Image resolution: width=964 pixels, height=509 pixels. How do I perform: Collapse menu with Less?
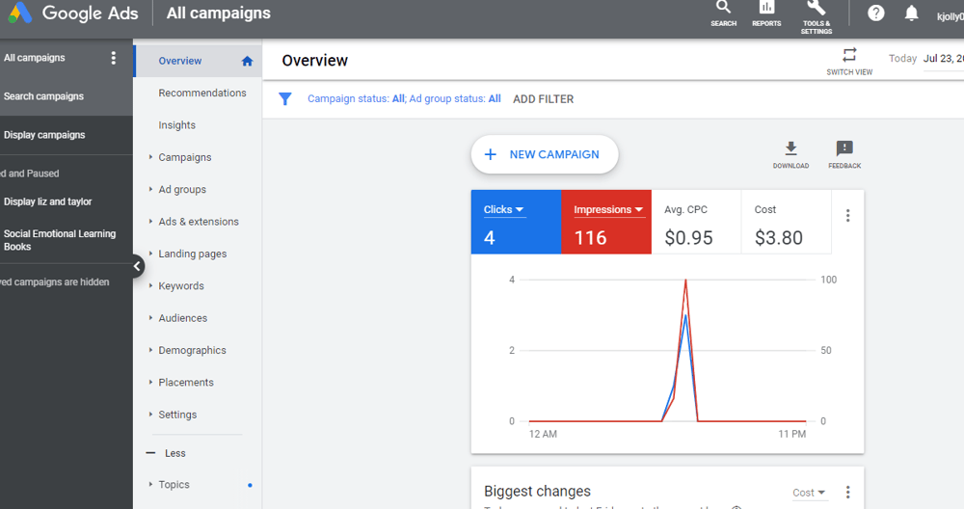point(166,453)
